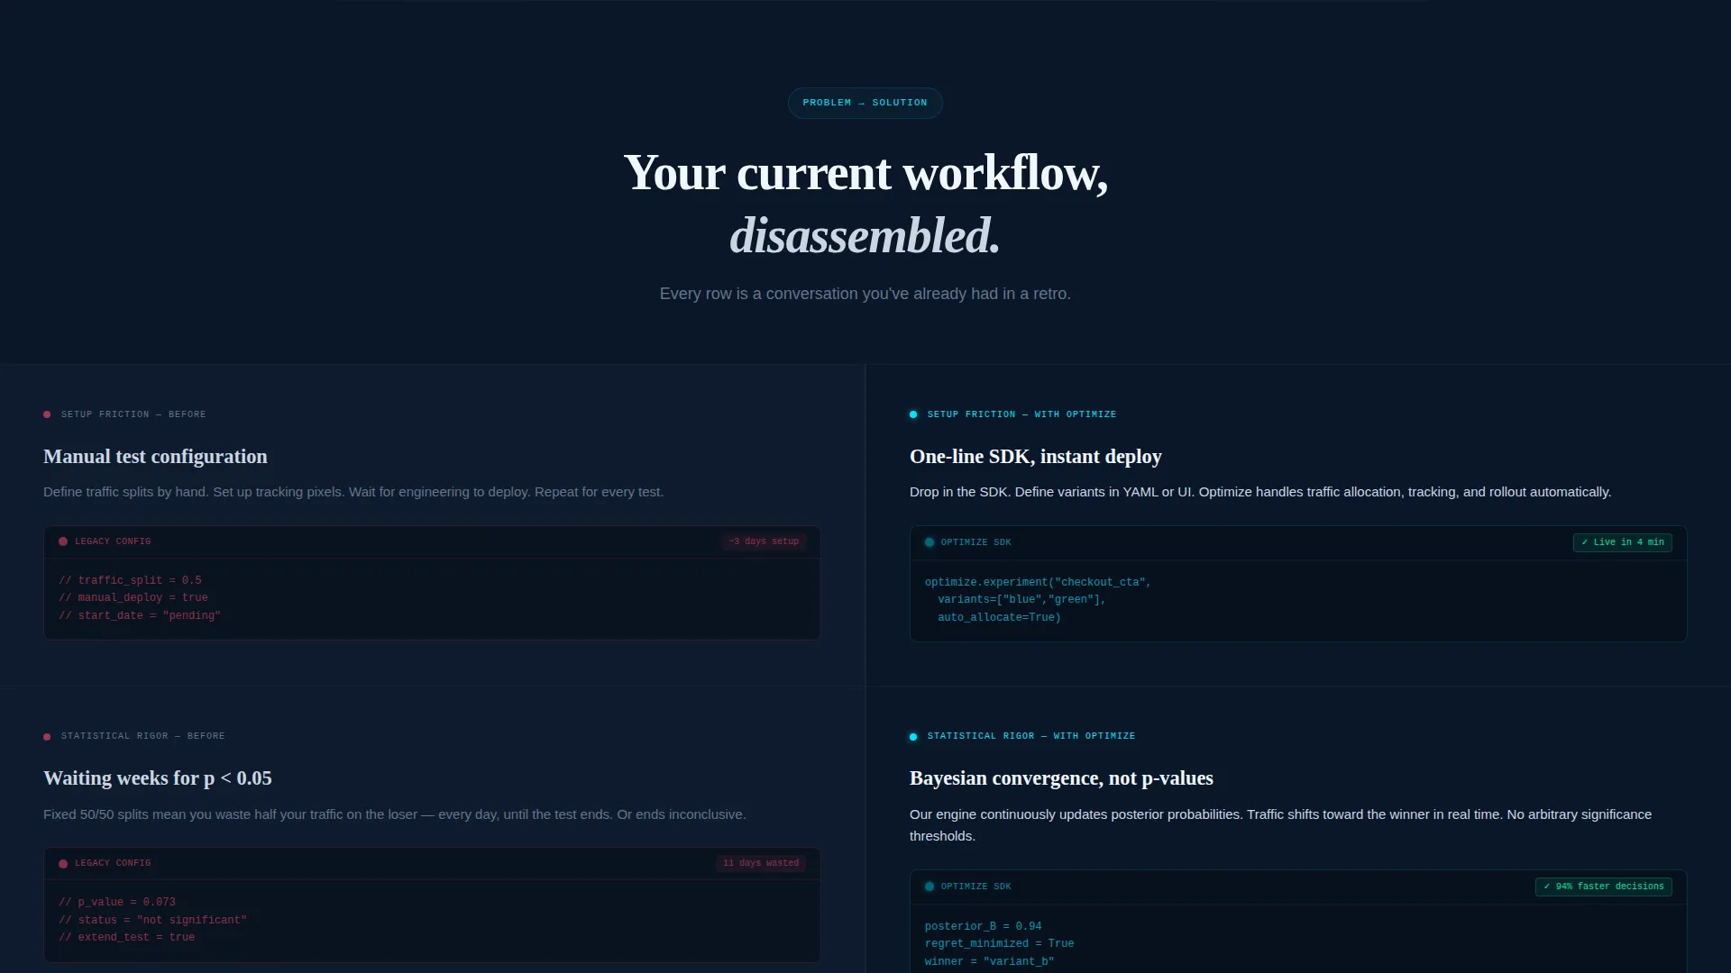Click the '// extend_test = true' code line

(x=127, y=938)
